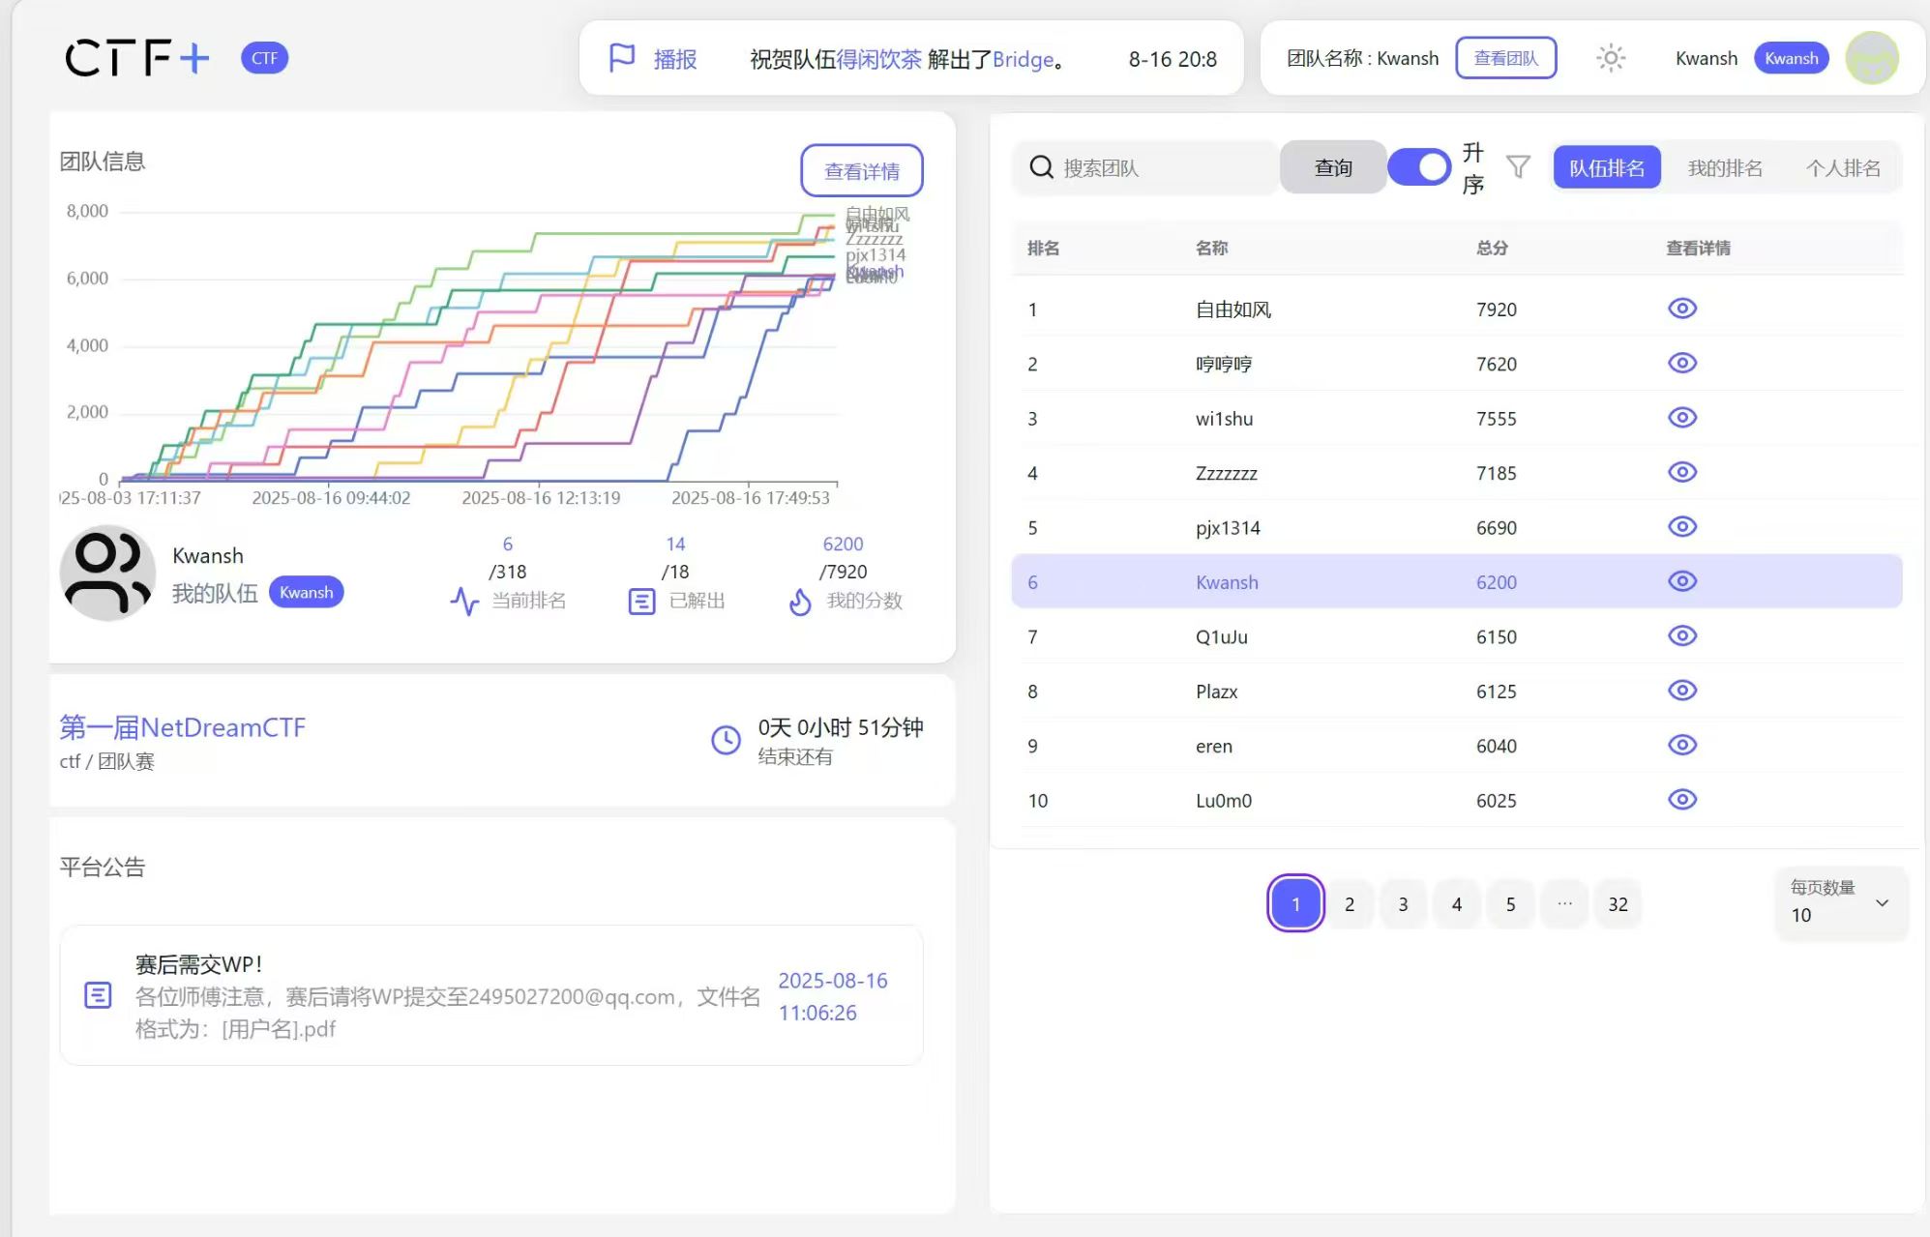The width and height of the screenshot is (1930, 1237).
Task: Switch to 个人排名 tab
Action: point(1842,168)
